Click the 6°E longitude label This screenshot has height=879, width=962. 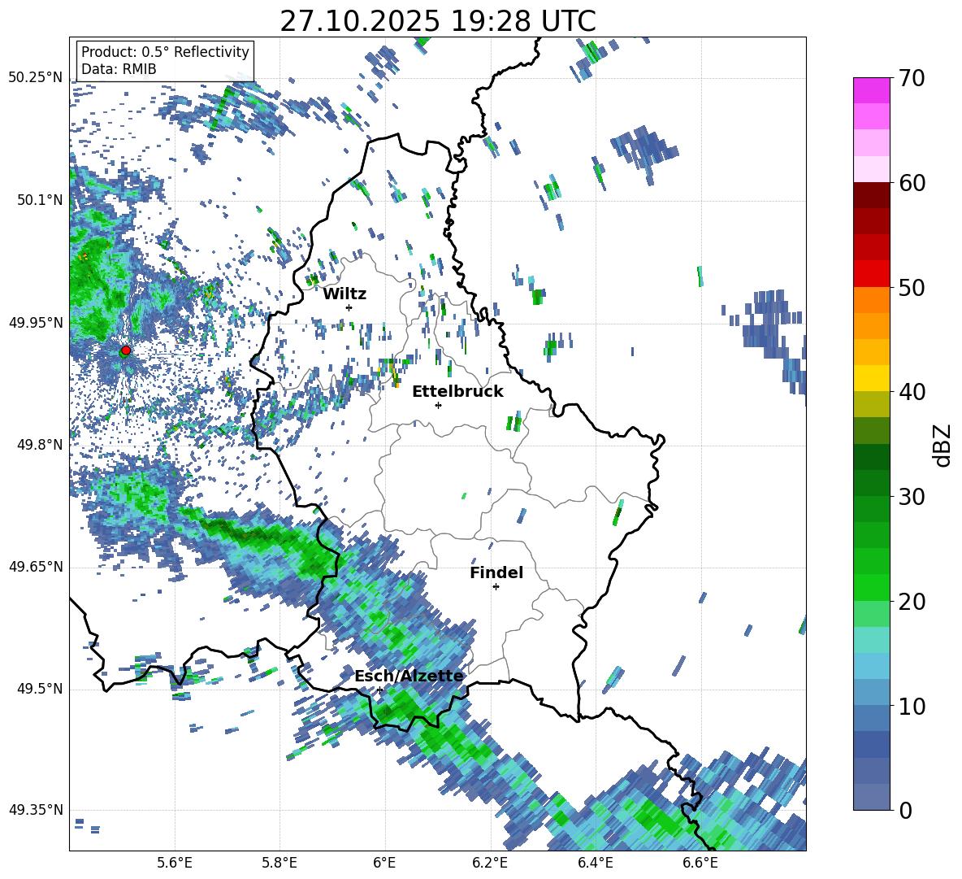point(384,863)
